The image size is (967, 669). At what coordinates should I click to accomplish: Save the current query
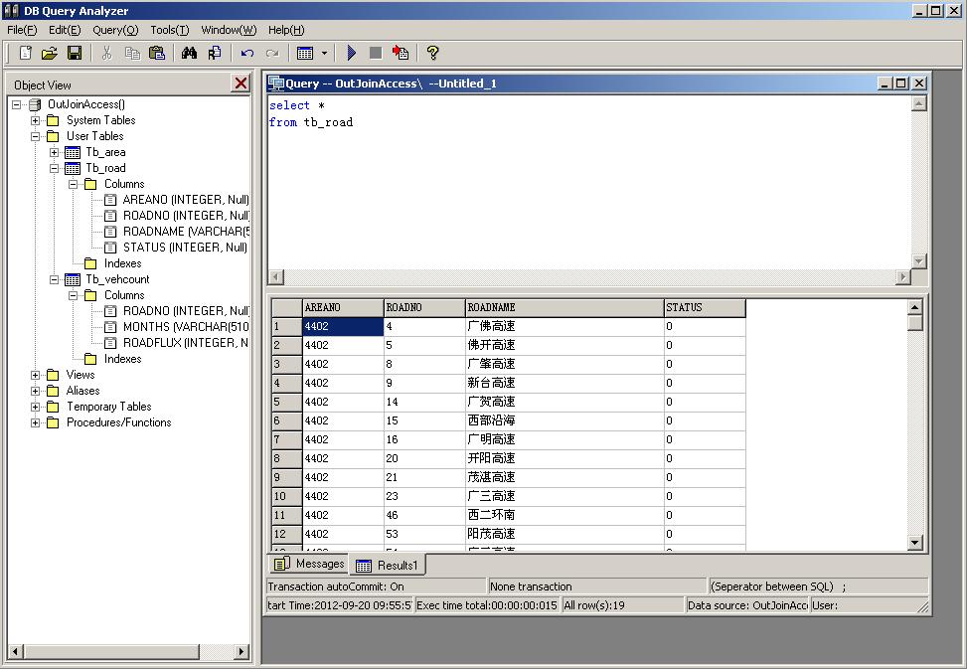(74, 52)
